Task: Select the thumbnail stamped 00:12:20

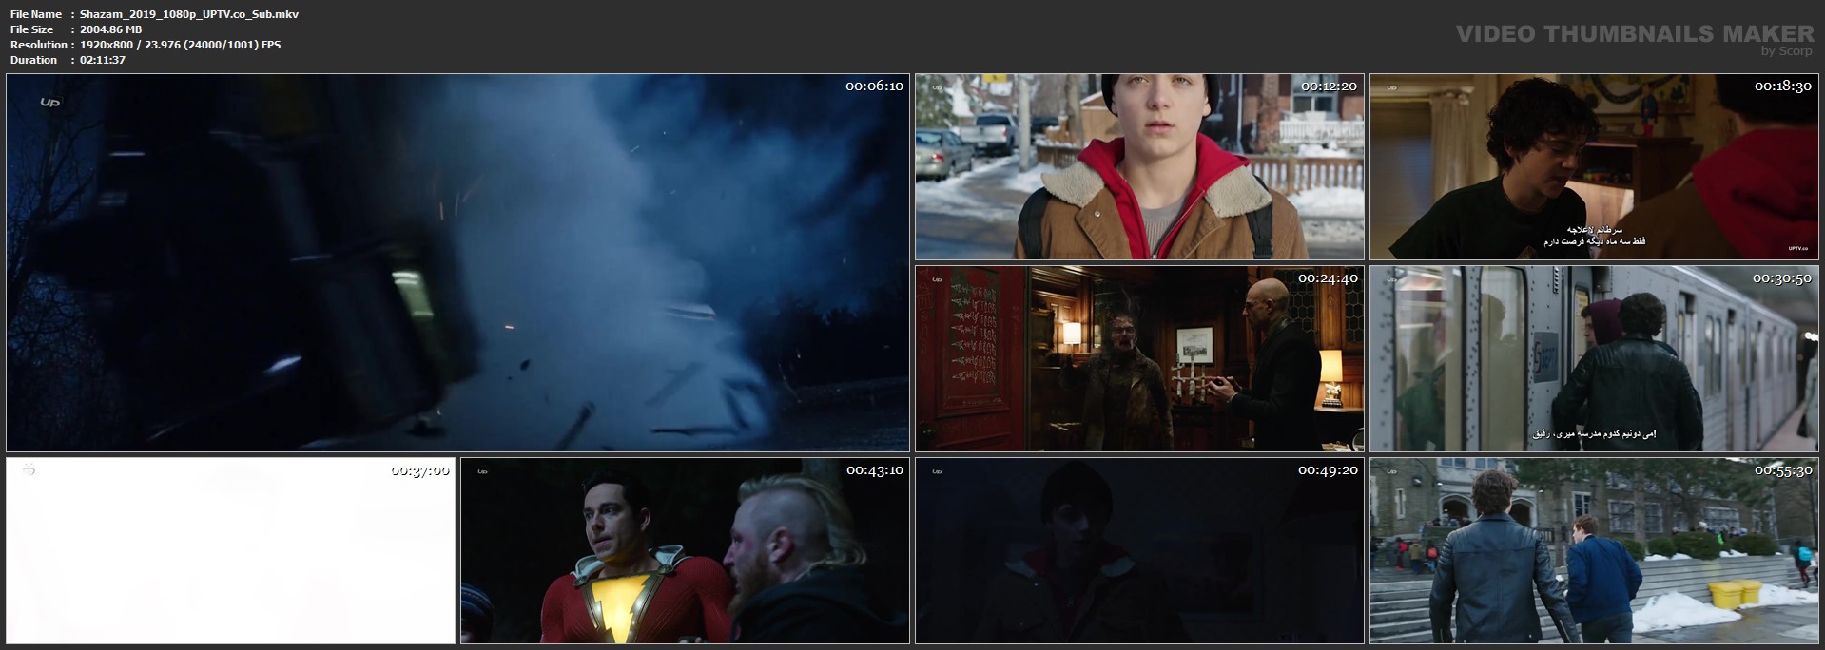Action: pyautogui.click(x=1139, y=166)
